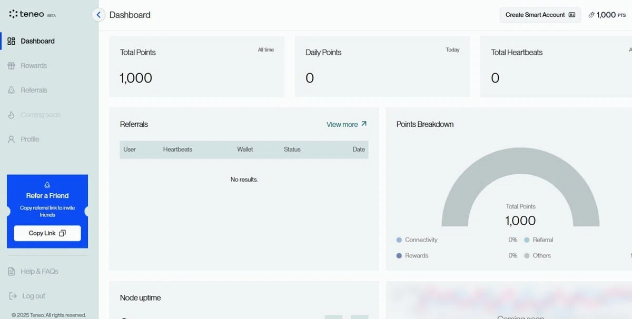
Task: Click Log out
Action: click(x=34, y=296)
